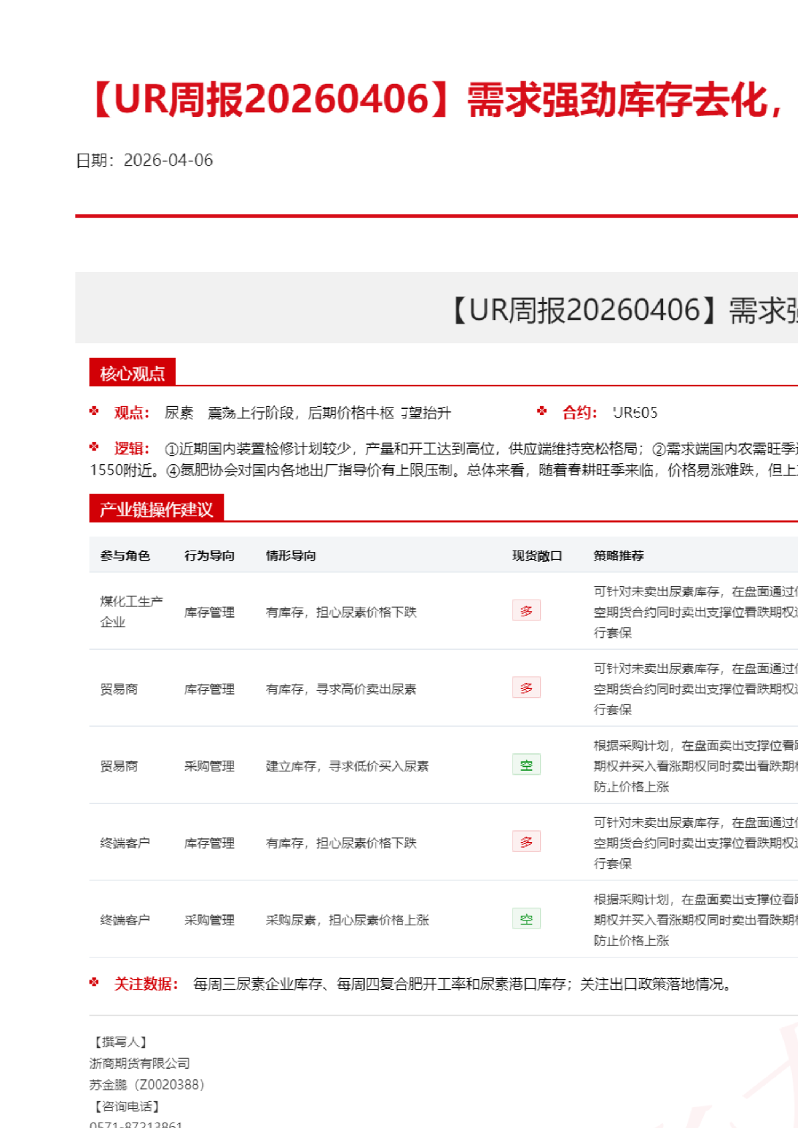
Task: Click the 空 badge in 贸易商 采购管理 row
Action: (x=526, y=765)
